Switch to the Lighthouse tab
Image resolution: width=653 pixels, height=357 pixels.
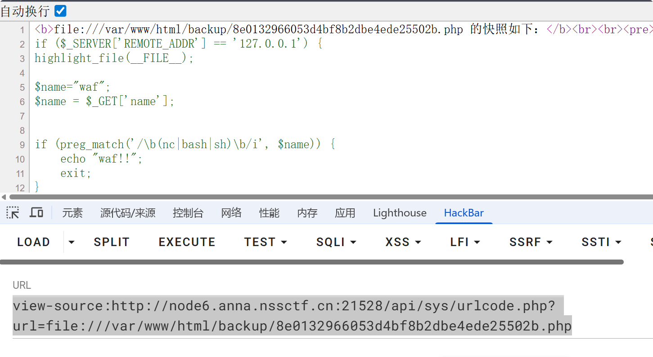(400, 213)
